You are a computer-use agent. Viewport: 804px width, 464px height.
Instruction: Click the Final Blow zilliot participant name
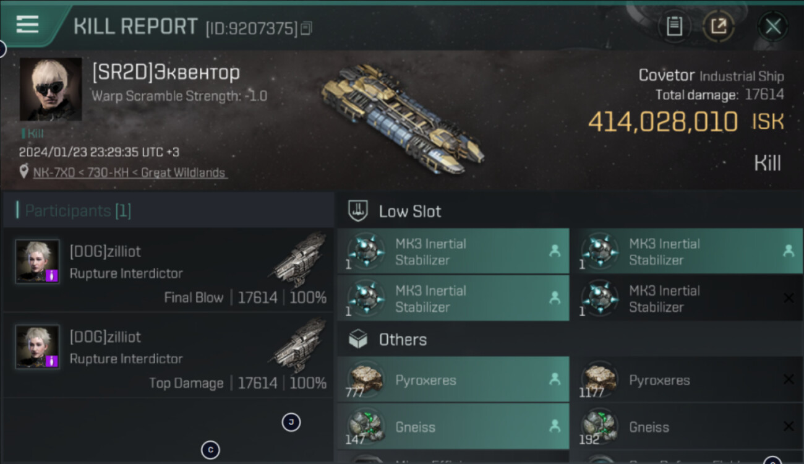pos(105,252)
